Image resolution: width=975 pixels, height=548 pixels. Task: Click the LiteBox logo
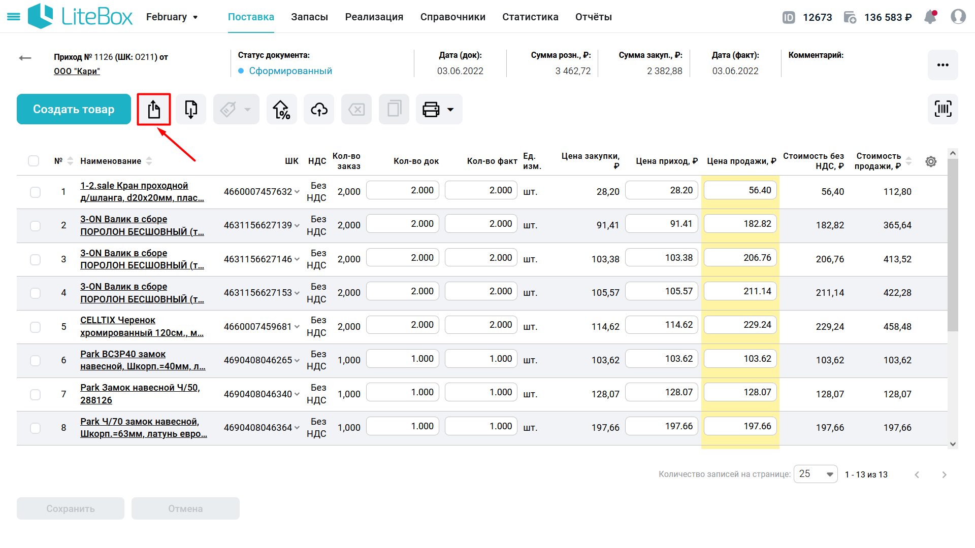pyautogui.click(x=80, y=17)
